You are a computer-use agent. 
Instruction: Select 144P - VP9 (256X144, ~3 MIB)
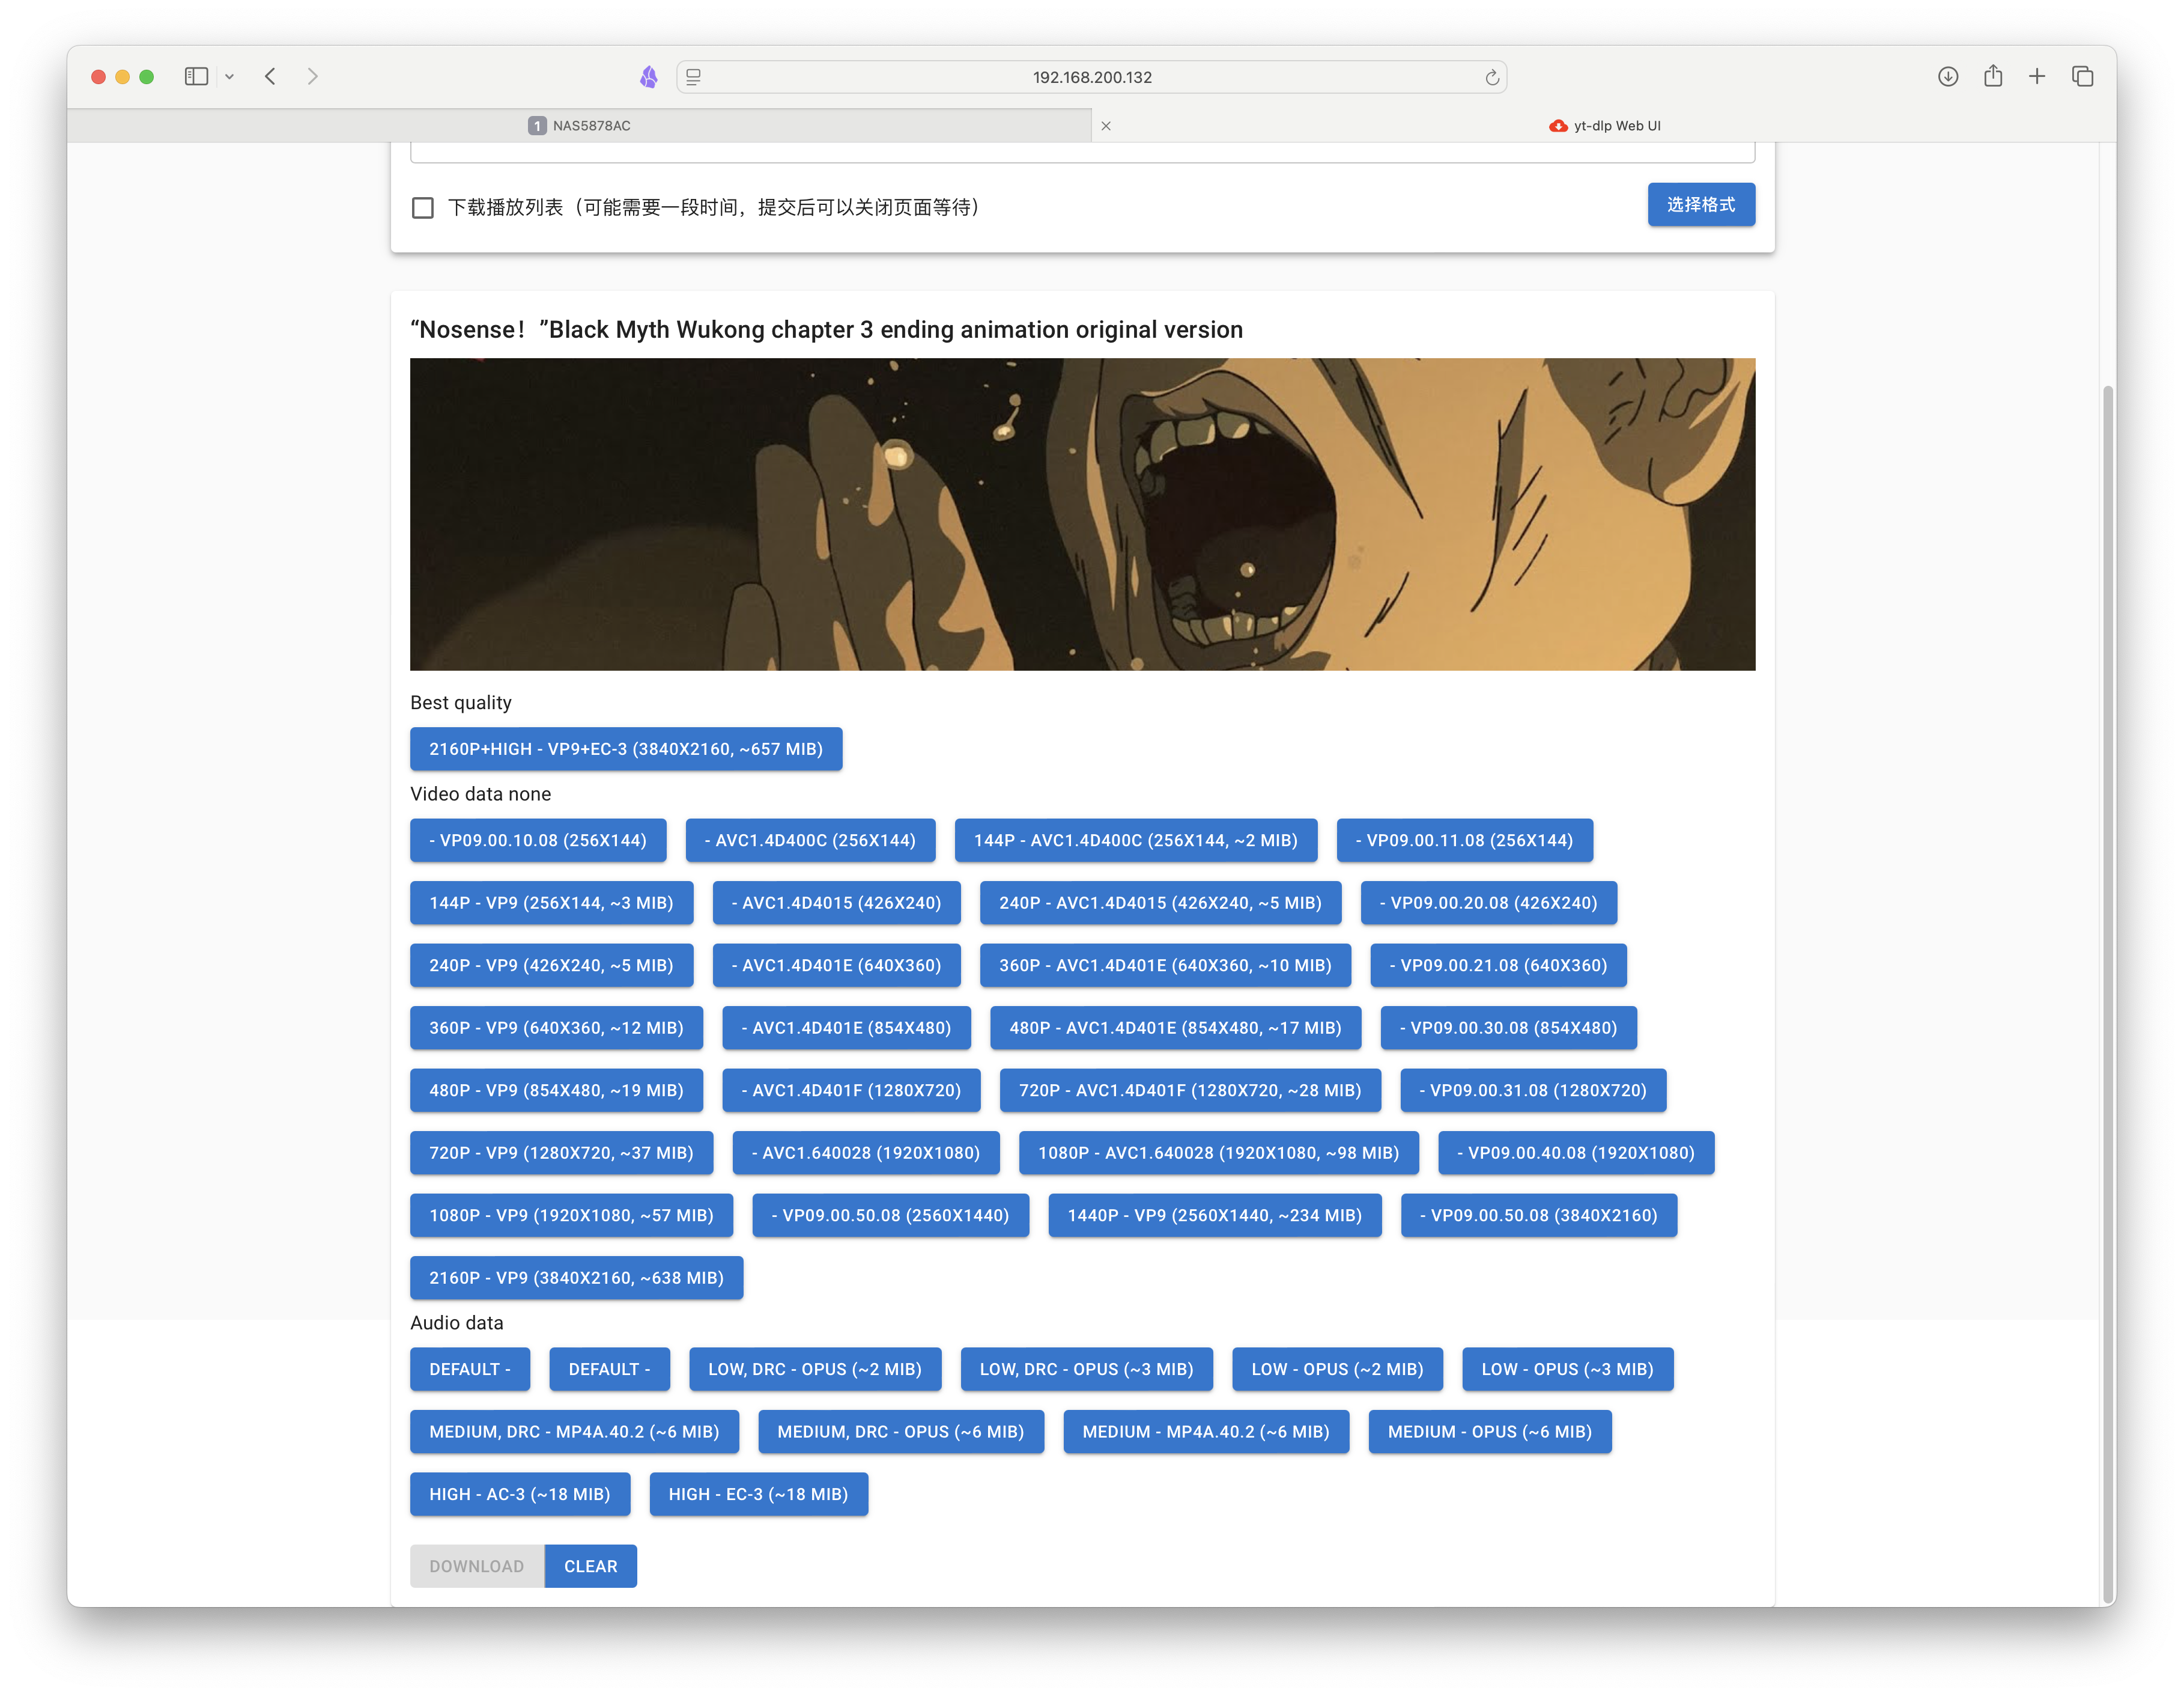pyautogui.click(x=551, y=903)
